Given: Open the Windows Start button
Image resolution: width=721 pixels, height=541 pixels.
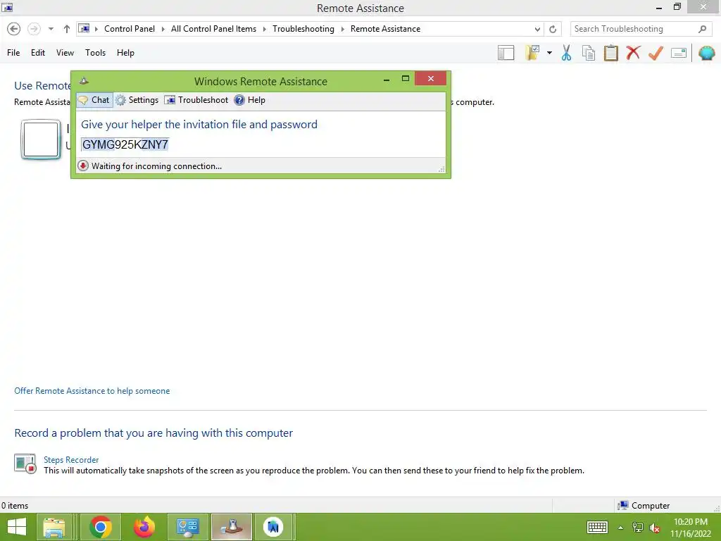Looking at the screenshot, I should point(17,527).
